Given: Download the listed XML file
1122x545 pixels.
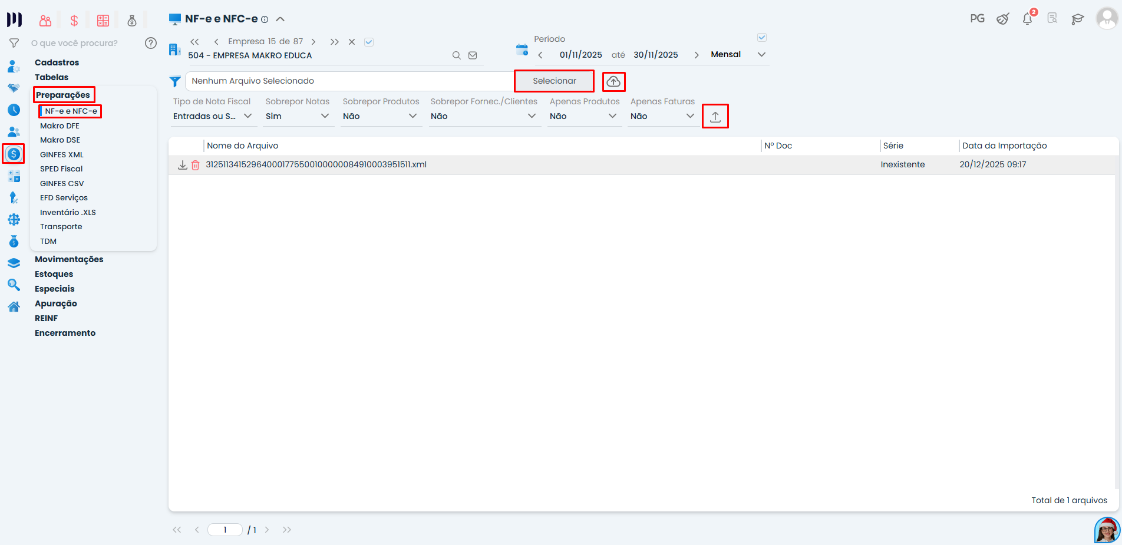Looking at the screenshot, I should [x=183, y=165].
